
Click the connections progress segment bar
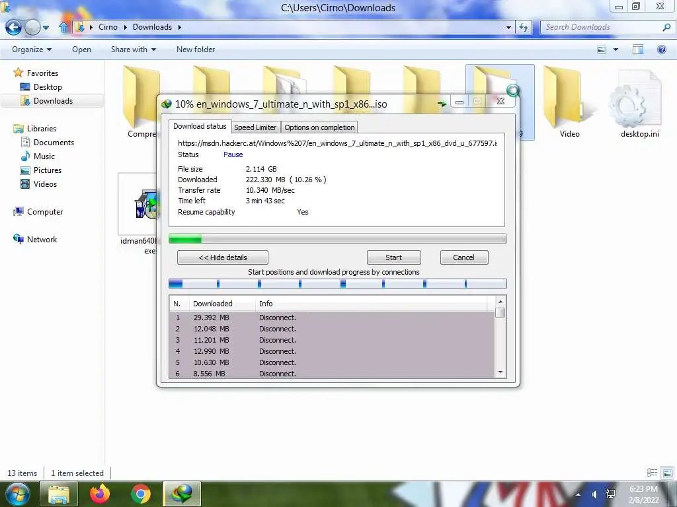tap(338, 283)
